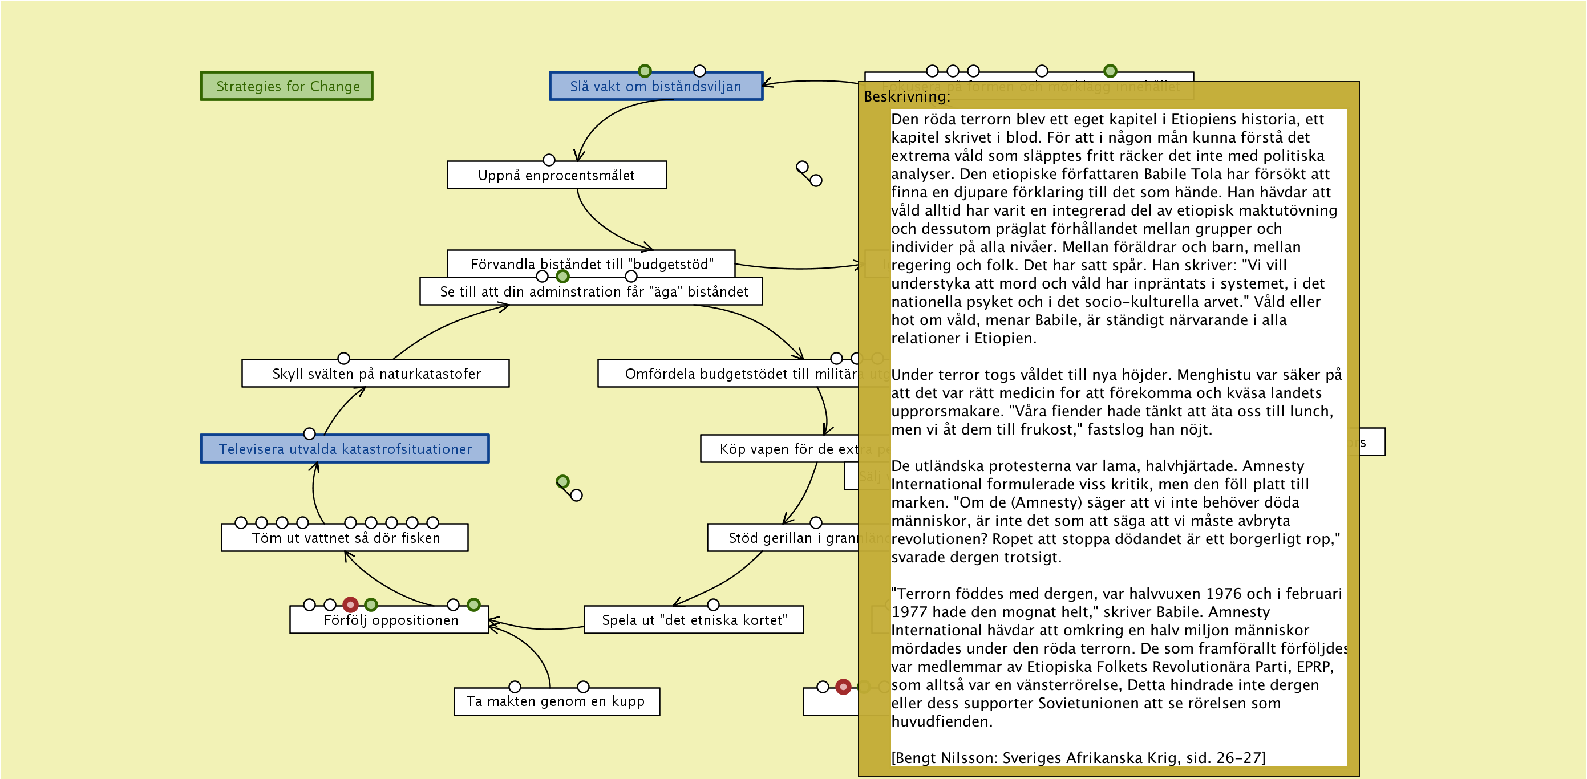Screen dimensions: 1587x779
Task: Select the Töm ut vattnet så dör fisken node
Action: point(345,539)
